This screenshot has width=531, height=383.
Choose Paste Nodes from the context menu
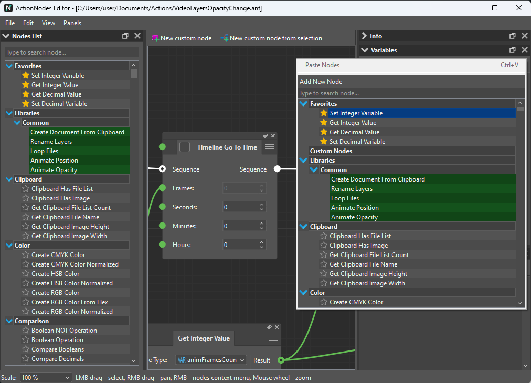point(322,65)
